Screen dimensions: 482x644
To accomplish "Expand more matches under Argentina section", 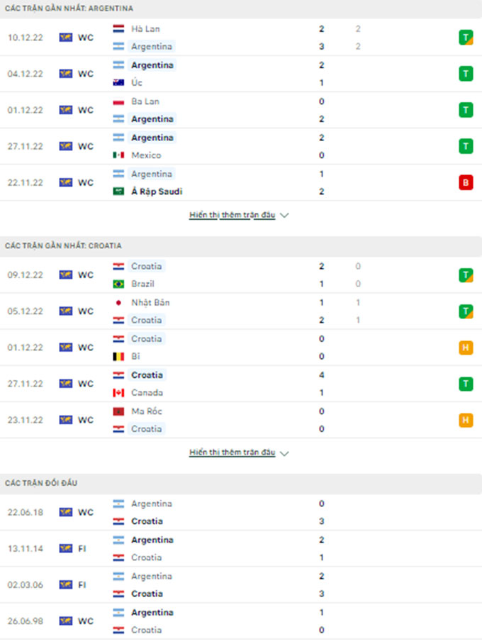I will click(232, 215).
